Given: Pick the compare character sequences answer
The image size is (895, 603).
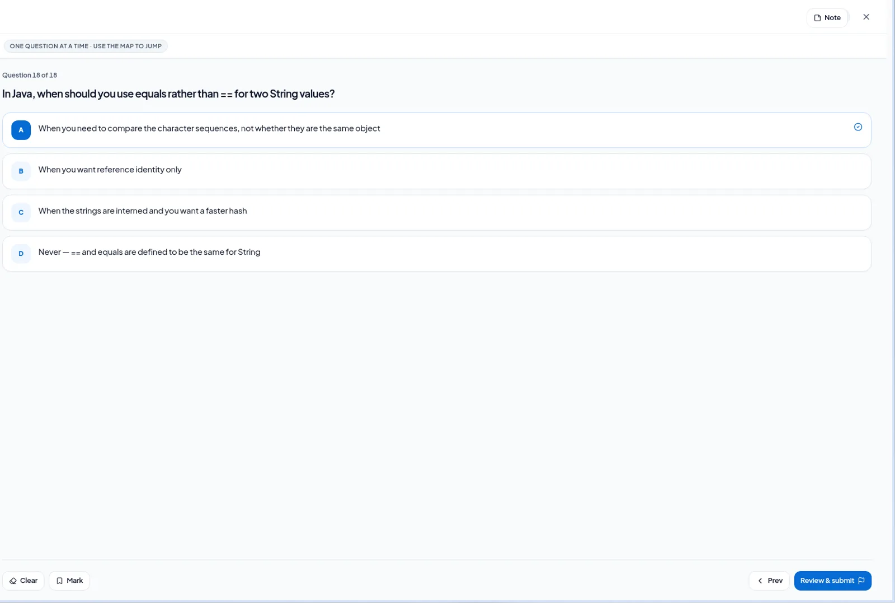Looking at the screenshot, I should point(437,130).
